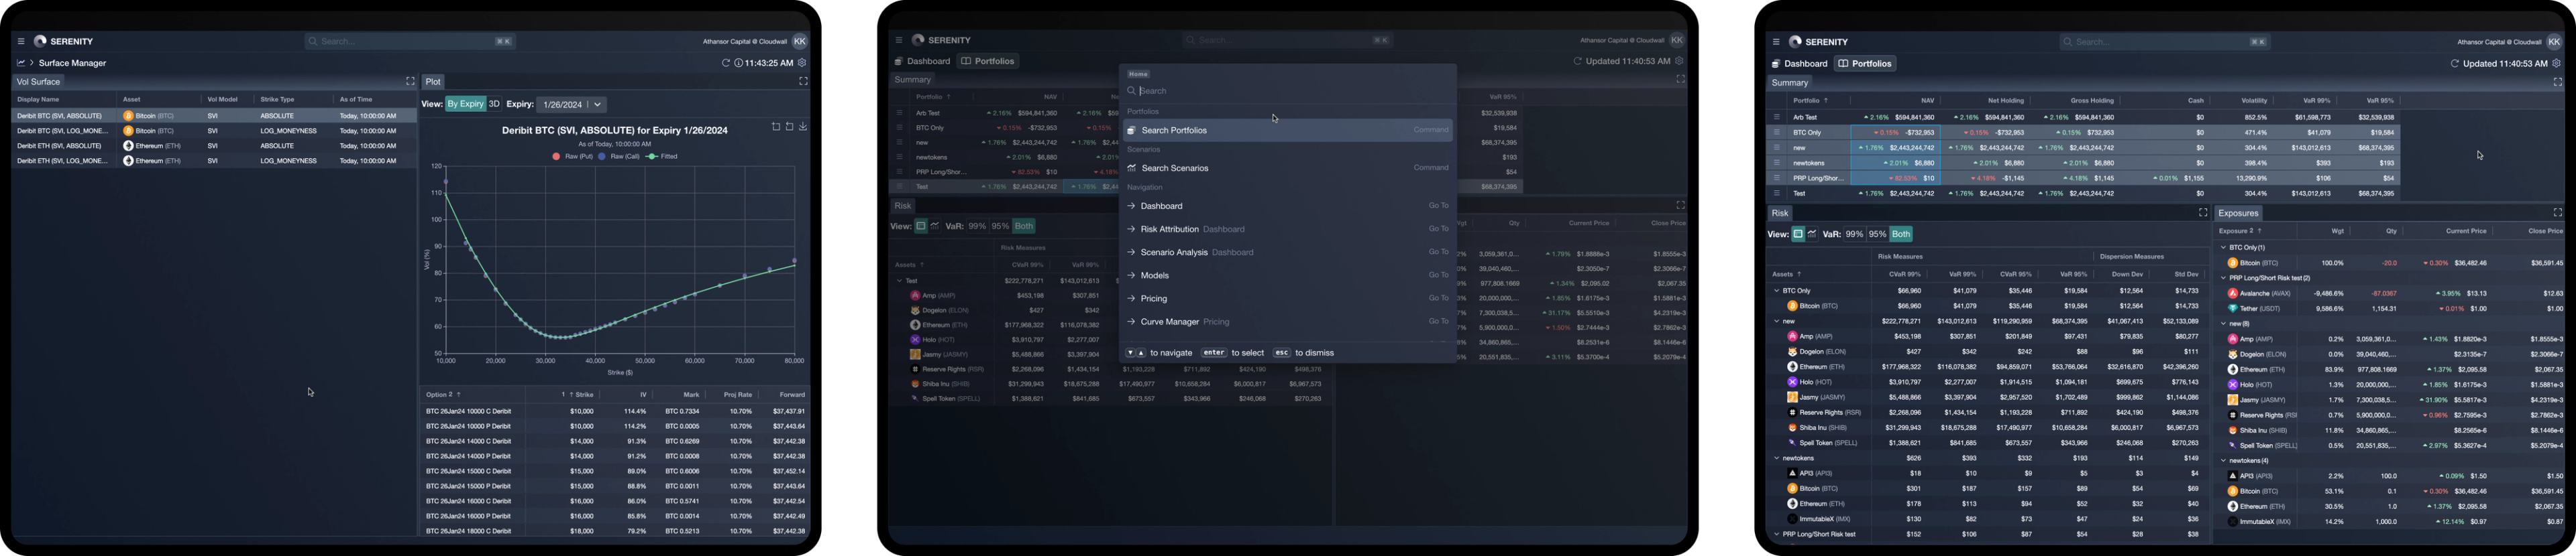The width and height of the screenshot is (2576, 556).
Task: Go to Risk Attribution from command palette
Action: pyautogui.click(x=1287, y=228)
